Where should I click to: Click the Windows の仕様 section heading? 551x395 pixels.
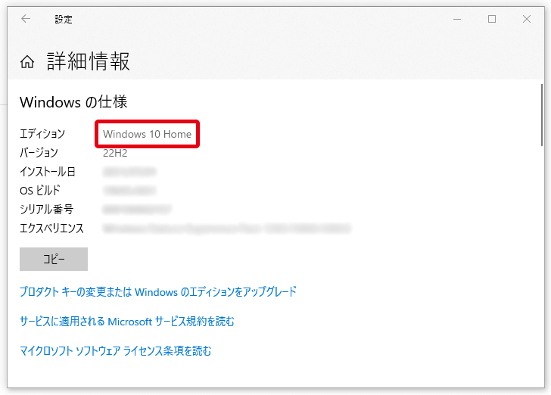(73, 102)
